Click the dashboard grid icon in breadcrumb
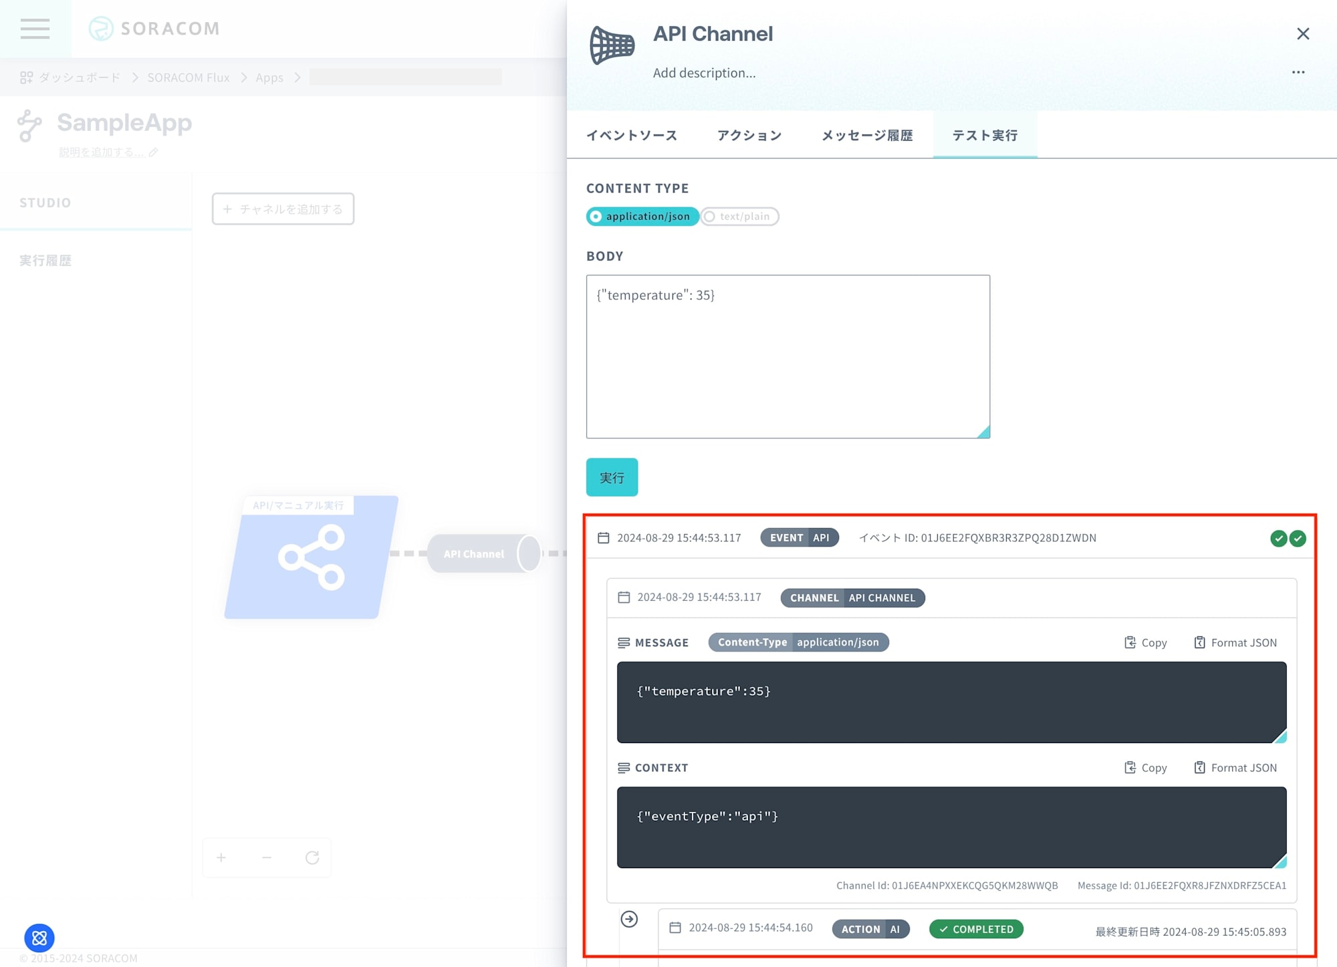1337x967 pixels. [26, 78]
